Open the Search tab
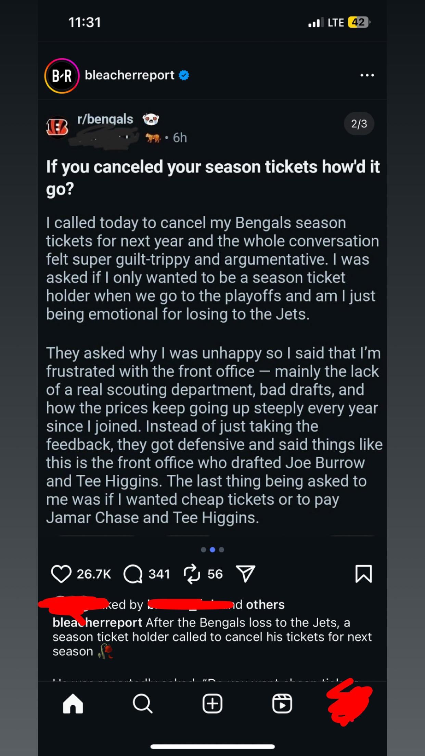The image size is (425, 756). pyautogui.click(x=142, y=704)
